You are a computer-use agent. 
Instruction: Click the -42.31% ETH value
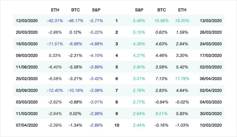click(55, 21)
